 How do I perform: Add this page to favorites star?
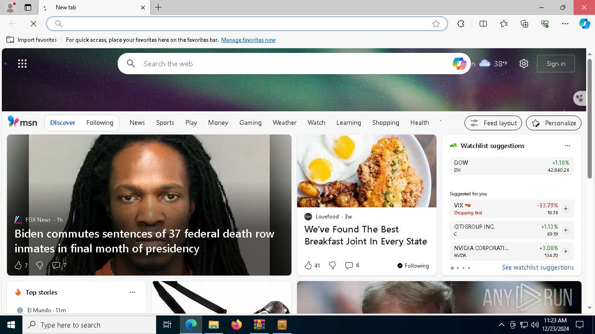(x=436, y=24)
